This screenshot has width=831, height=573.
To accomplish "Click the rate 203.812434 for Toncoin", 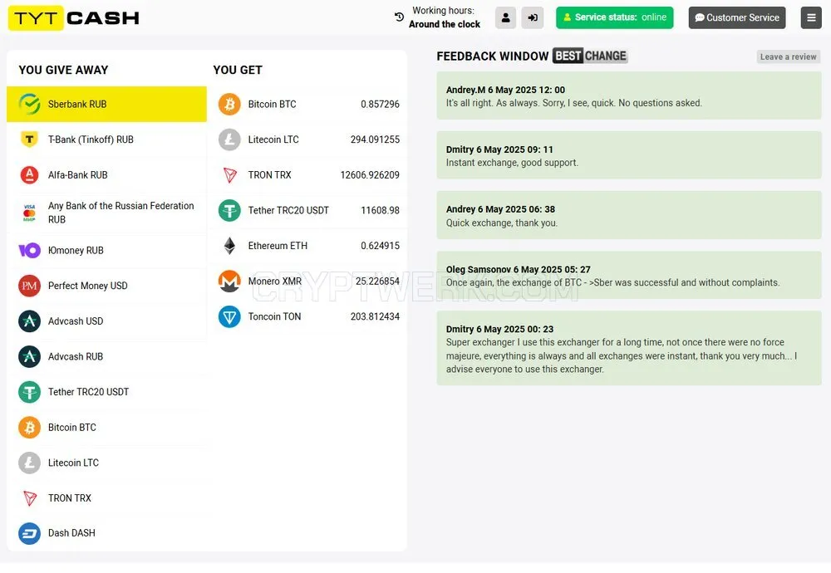I will (x=375, y=316).
